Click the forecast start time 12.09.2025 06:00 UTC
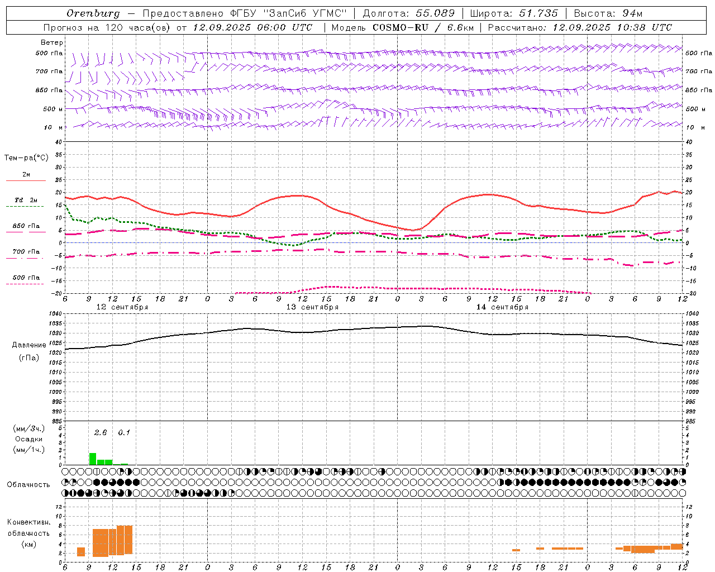 coord(252,27)
